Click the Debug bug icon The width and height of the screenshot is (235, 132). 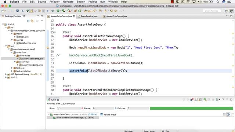tap(53, 11)
